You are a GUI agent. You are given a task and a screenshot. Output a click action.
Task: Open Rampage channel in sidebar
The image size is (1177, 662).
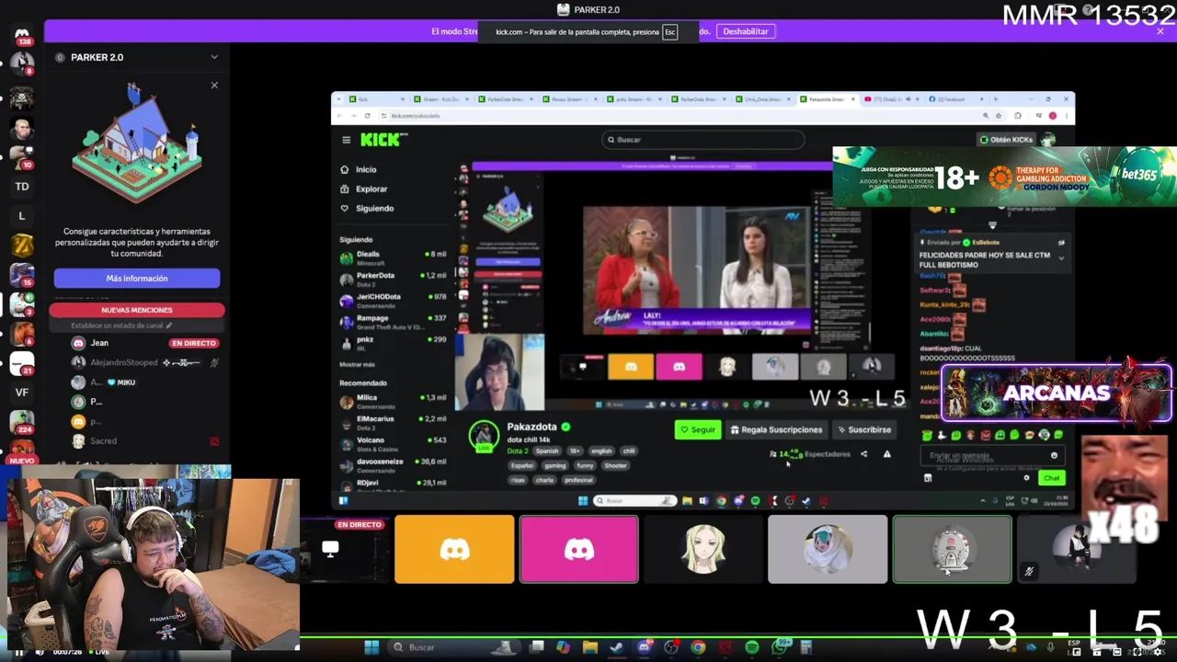[x=394, y=321]
